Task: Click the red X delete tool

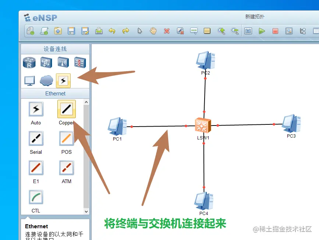Action: [x=167, y=31]
